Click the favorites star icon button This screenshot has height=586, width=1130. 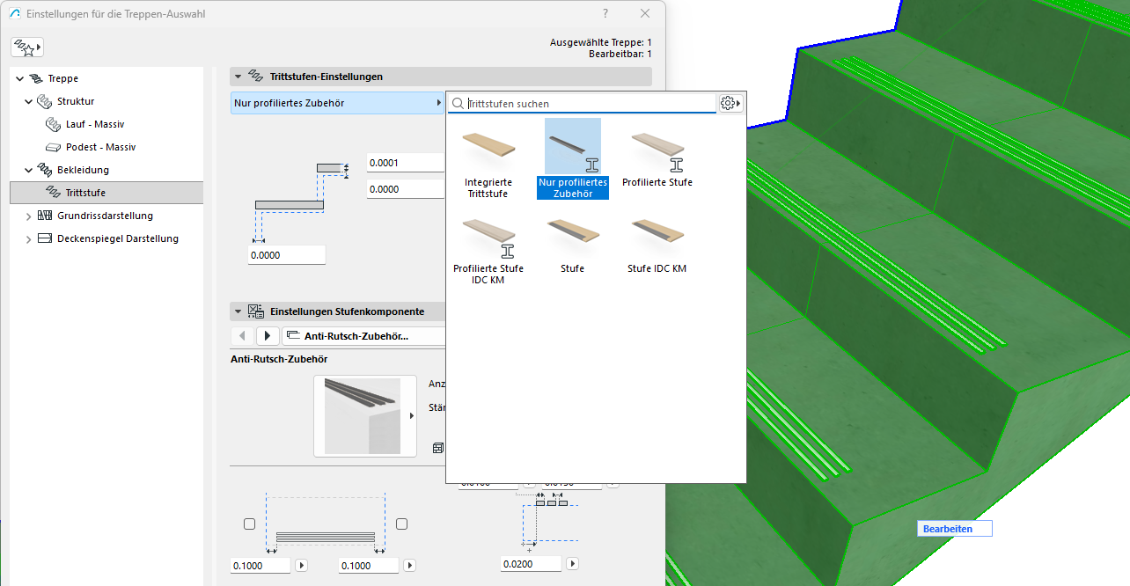tap(27, 48)
